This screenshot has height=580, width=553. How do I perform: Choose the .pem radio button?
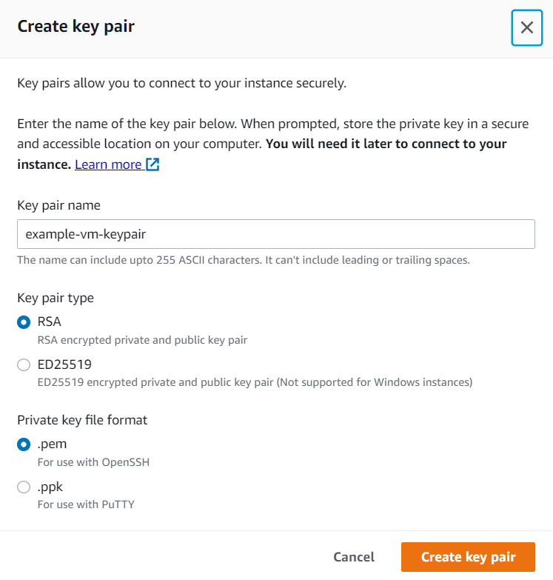click(24, 444)
